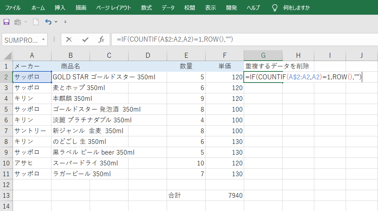Image resolution: width=378 pixels, height=211 pixels.
Task: Select the cell showing total 7940
Action: pos(225,195)
